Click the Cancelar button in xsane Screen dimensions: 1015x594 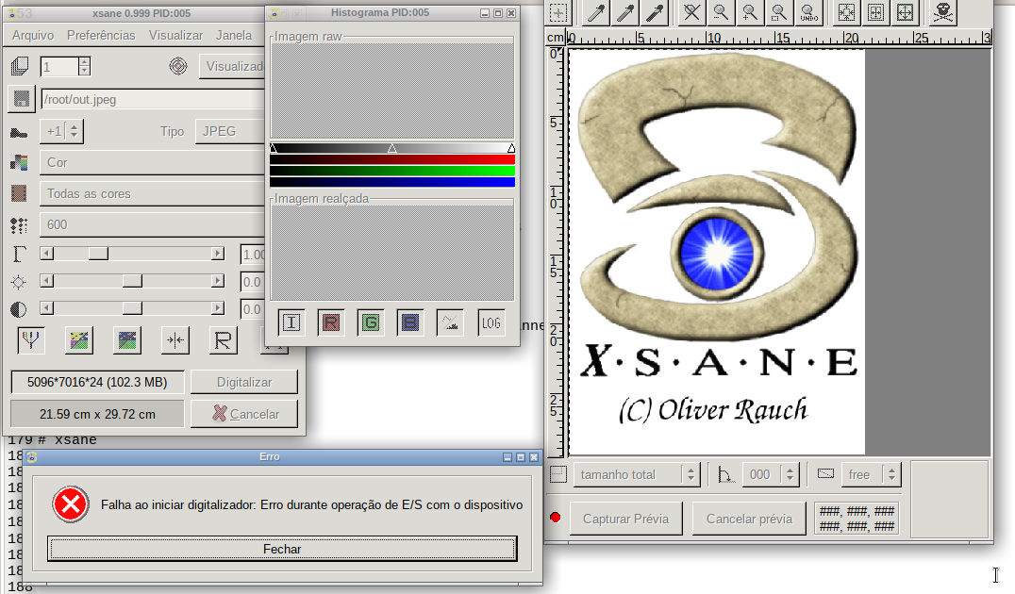244,414
